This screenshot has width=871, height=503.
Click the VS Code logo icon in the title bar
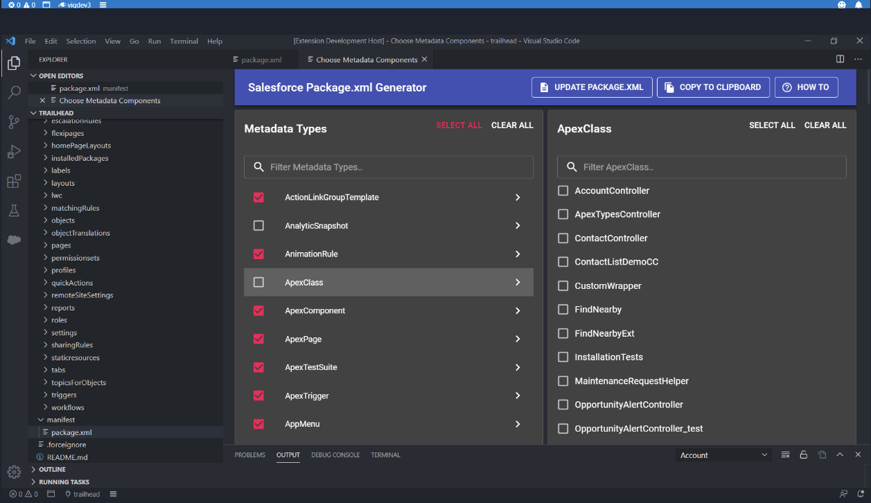[10, 41]
